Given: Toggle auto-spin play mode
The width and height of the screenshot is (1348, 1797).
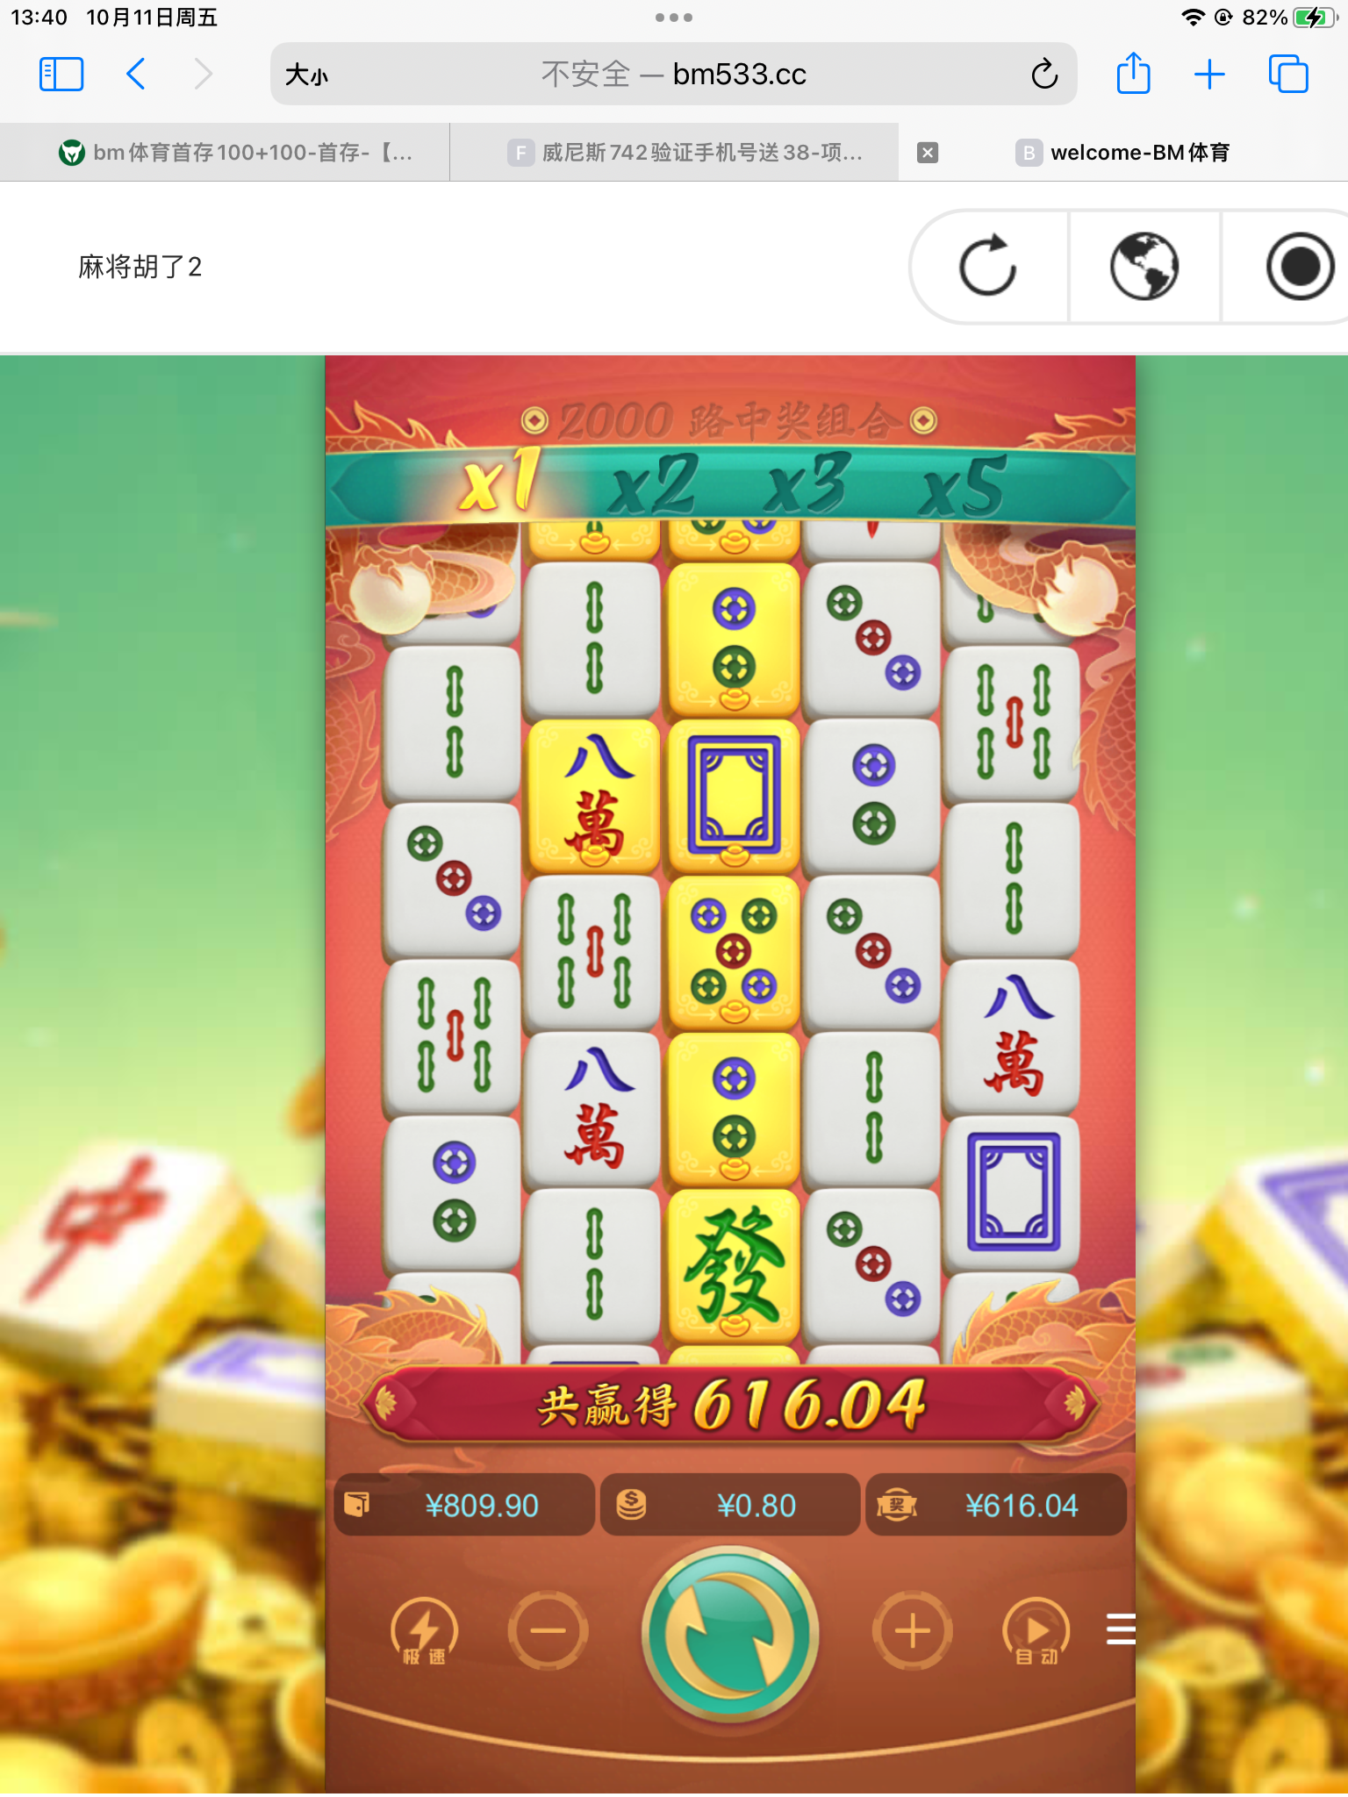Looking at the screenshot, I should pyautogui.click(x=1036, y=1632).
